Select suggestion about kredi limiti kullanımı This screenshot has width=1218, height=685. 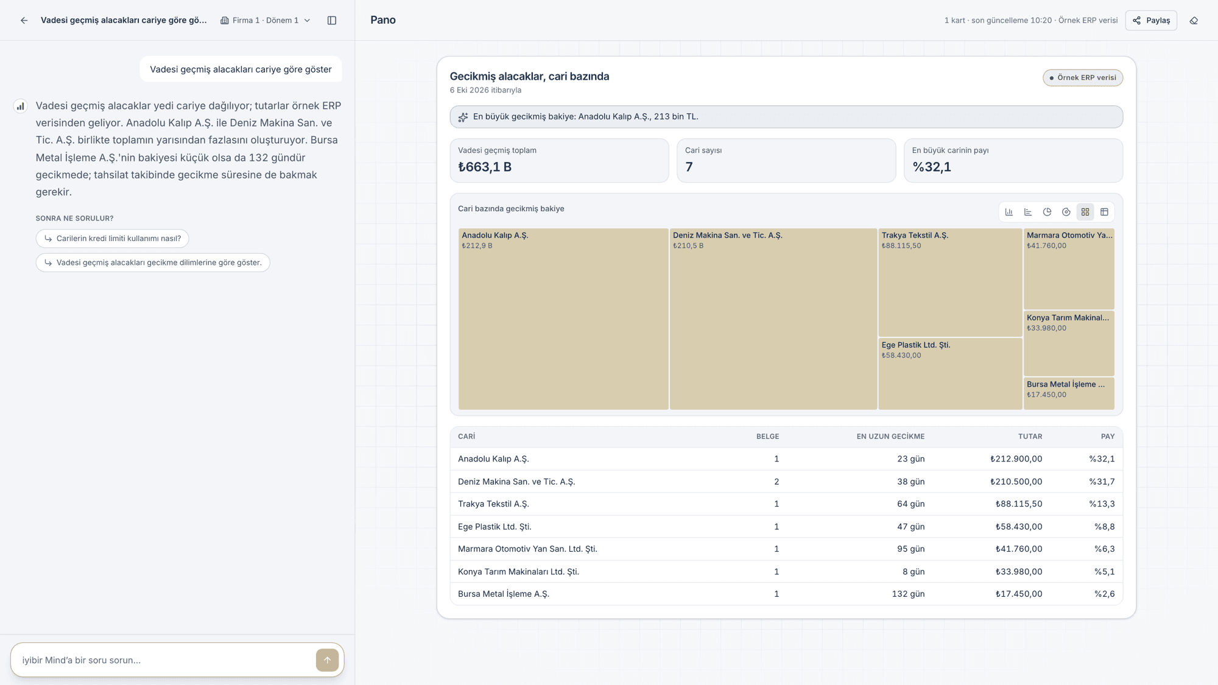pyautogui.click(x=112, y=238)
